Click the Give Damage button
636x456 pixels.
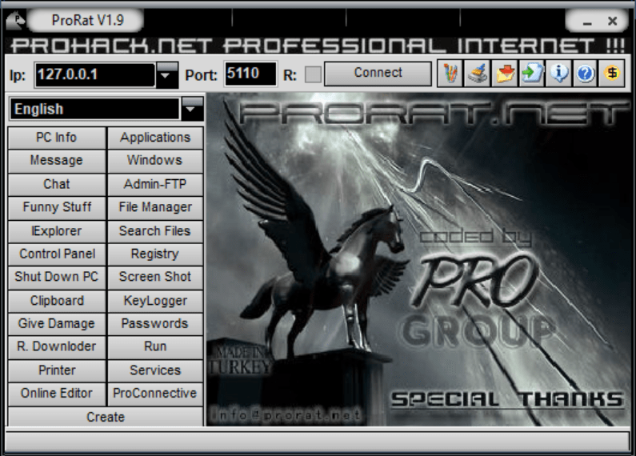[x=57, y=324]
